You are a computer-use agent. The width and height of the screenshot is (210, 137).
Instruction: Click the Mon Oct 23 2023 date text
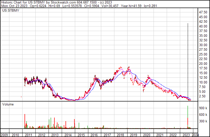click(x=14, y=6)
